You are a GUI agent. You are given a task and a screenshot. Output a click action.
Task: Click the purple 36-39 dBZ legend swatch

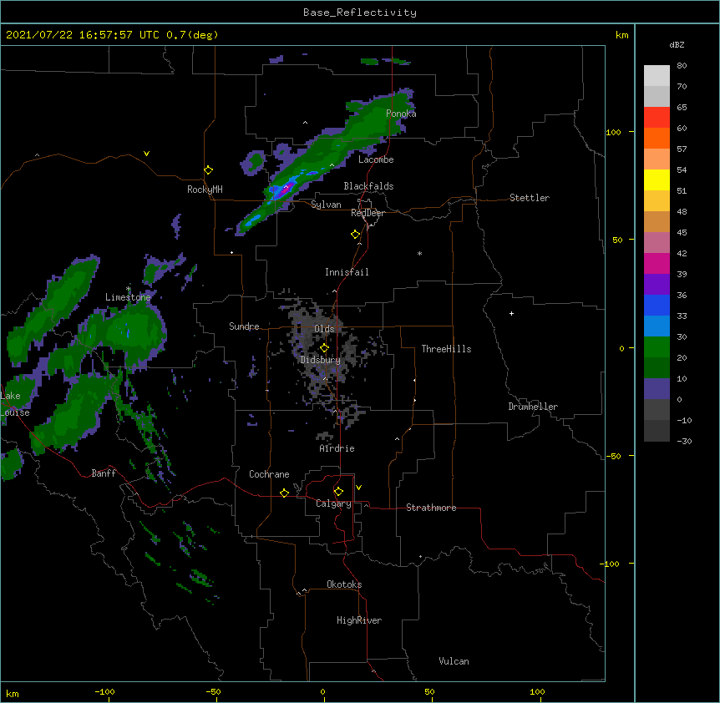(x=657, y=284)
